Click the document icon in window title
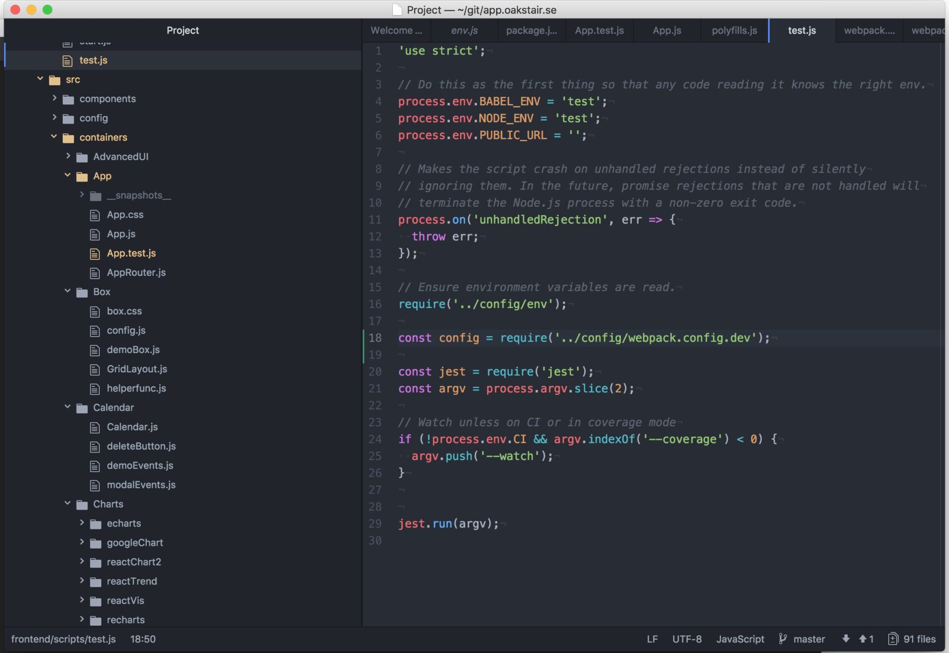The image size is (949, 653). pos(397,9)
